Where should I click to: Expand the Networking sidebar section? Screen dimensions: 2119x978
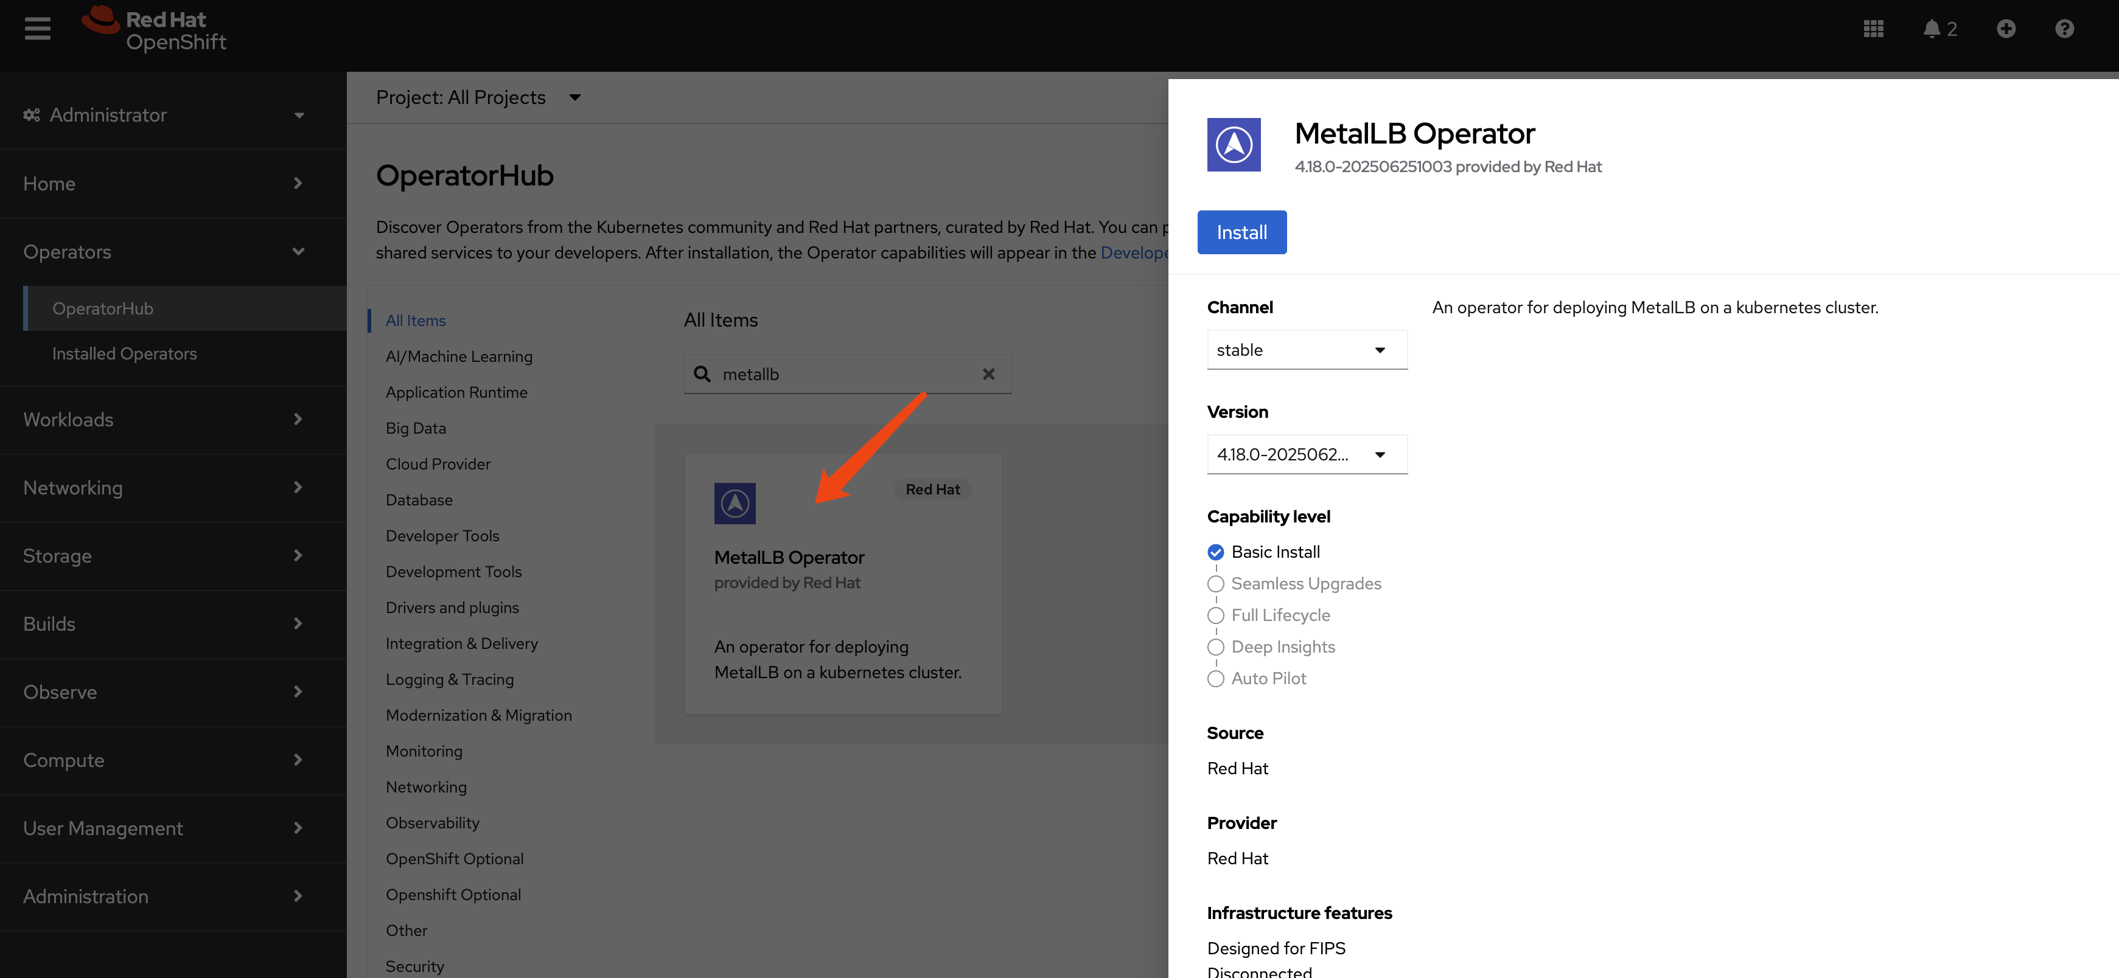(163, 487)
